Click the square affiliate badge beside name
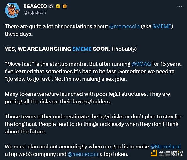Image resolution: width=187 pixels, height=160 pixels. 65,6
